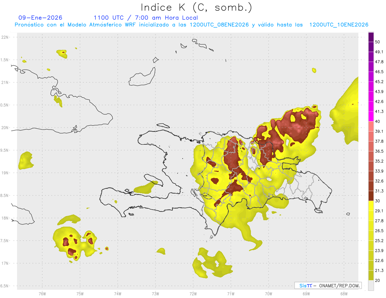
Task: Click the "47.8" value on the color scale
Action: [x=379, y=62]
